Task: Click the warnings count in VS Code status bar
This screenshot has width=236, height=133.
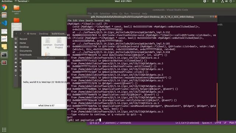Action: (x=97, y=123)
